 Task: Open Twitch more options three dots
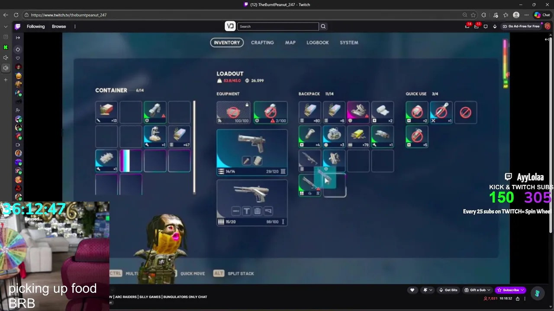pos(75,26)
